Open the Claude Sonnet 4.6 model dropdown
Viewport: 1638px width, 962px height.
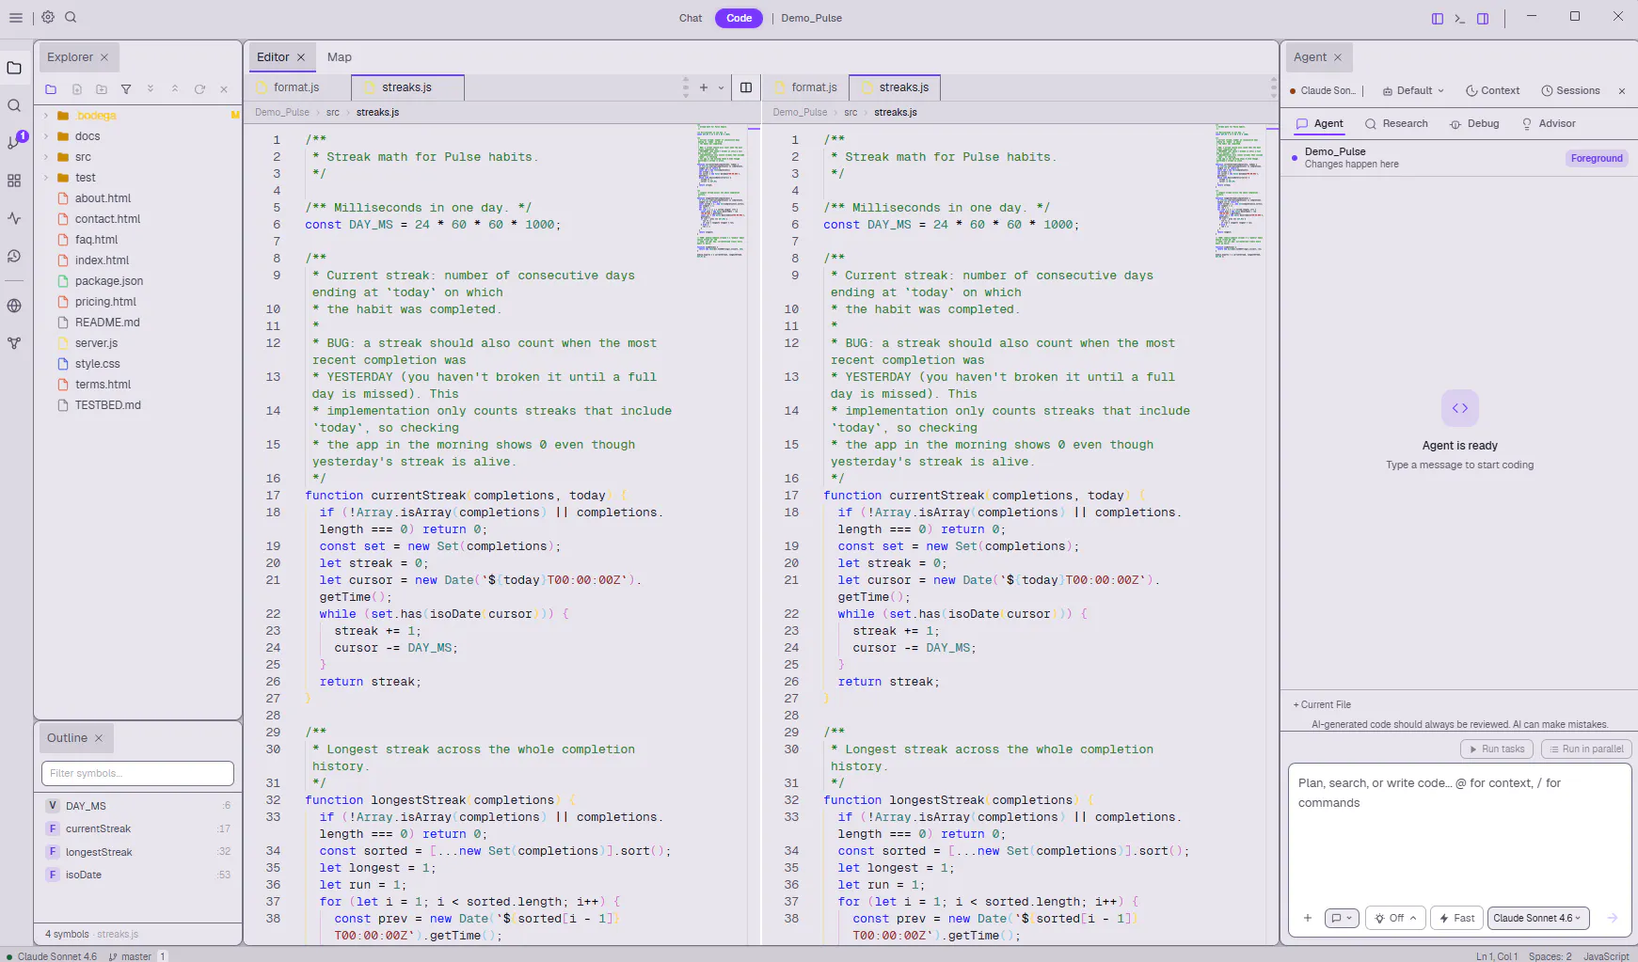click(x=1538, y=918)
